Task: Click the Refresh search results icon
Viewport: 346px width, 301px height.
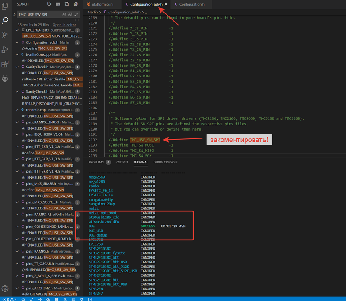Action: point(48,4)
